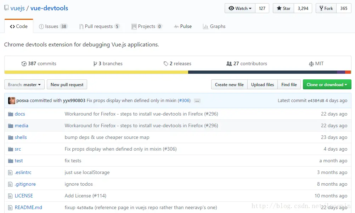Screen dimensions: 355x213
Task: Open the 4a50a8a hash in README row
Action: pos(85,208)
